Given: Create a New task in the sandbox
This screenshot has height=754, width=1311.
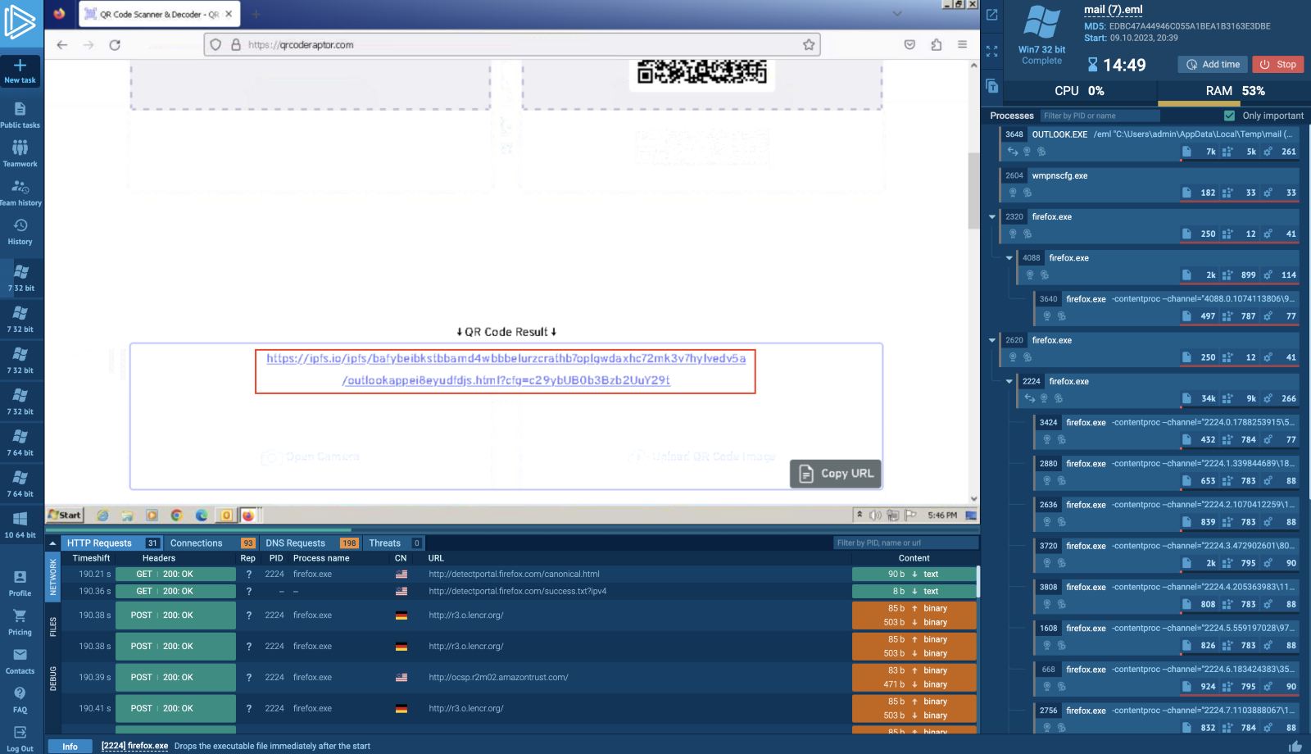Looking at the screenshot, I should click(x=20, y=70).
